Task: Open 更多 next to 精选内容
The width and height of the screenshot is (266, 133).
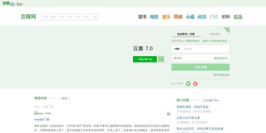Action: click(x=65, y=98)
